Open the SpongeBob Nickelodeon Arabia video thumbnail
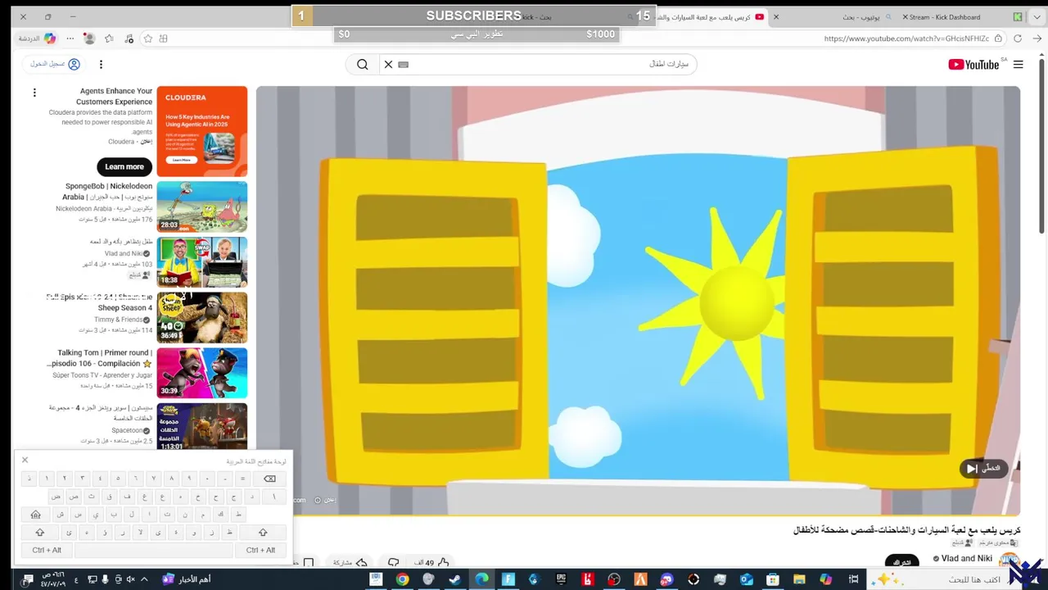The image size is (1048, 590). 201,206
